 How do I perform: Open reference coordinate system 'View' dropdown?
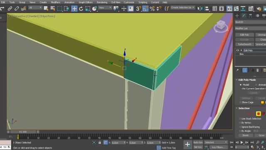coord(105,7)
